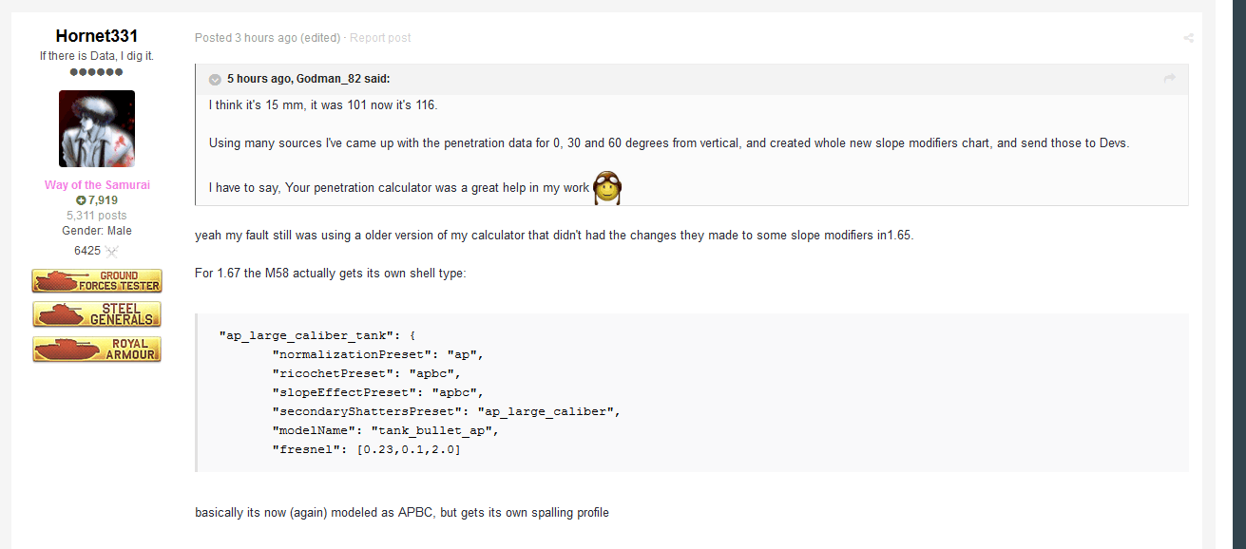Click the Posted 3 hours ago timestamp

[x=246, y=38]
